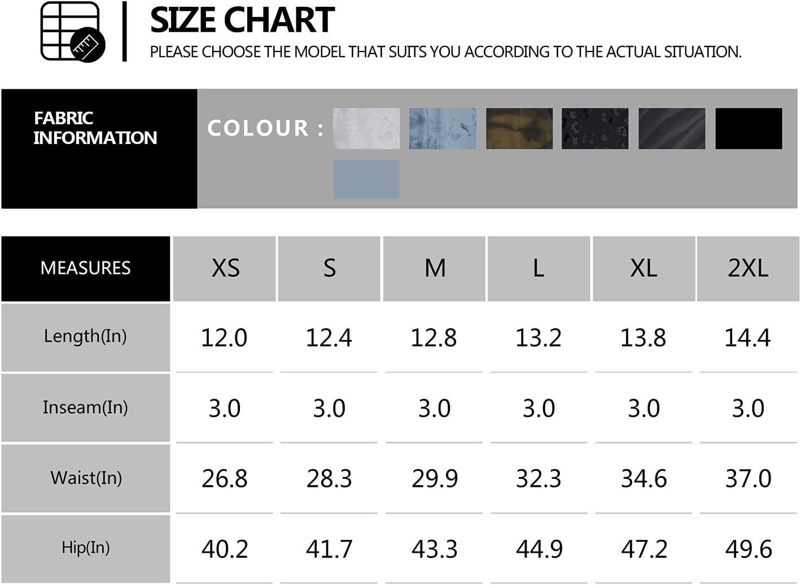Pick the olive camo colour swatch
The width and height of the screenshot is (801, 585).
(x=519, y=129)
